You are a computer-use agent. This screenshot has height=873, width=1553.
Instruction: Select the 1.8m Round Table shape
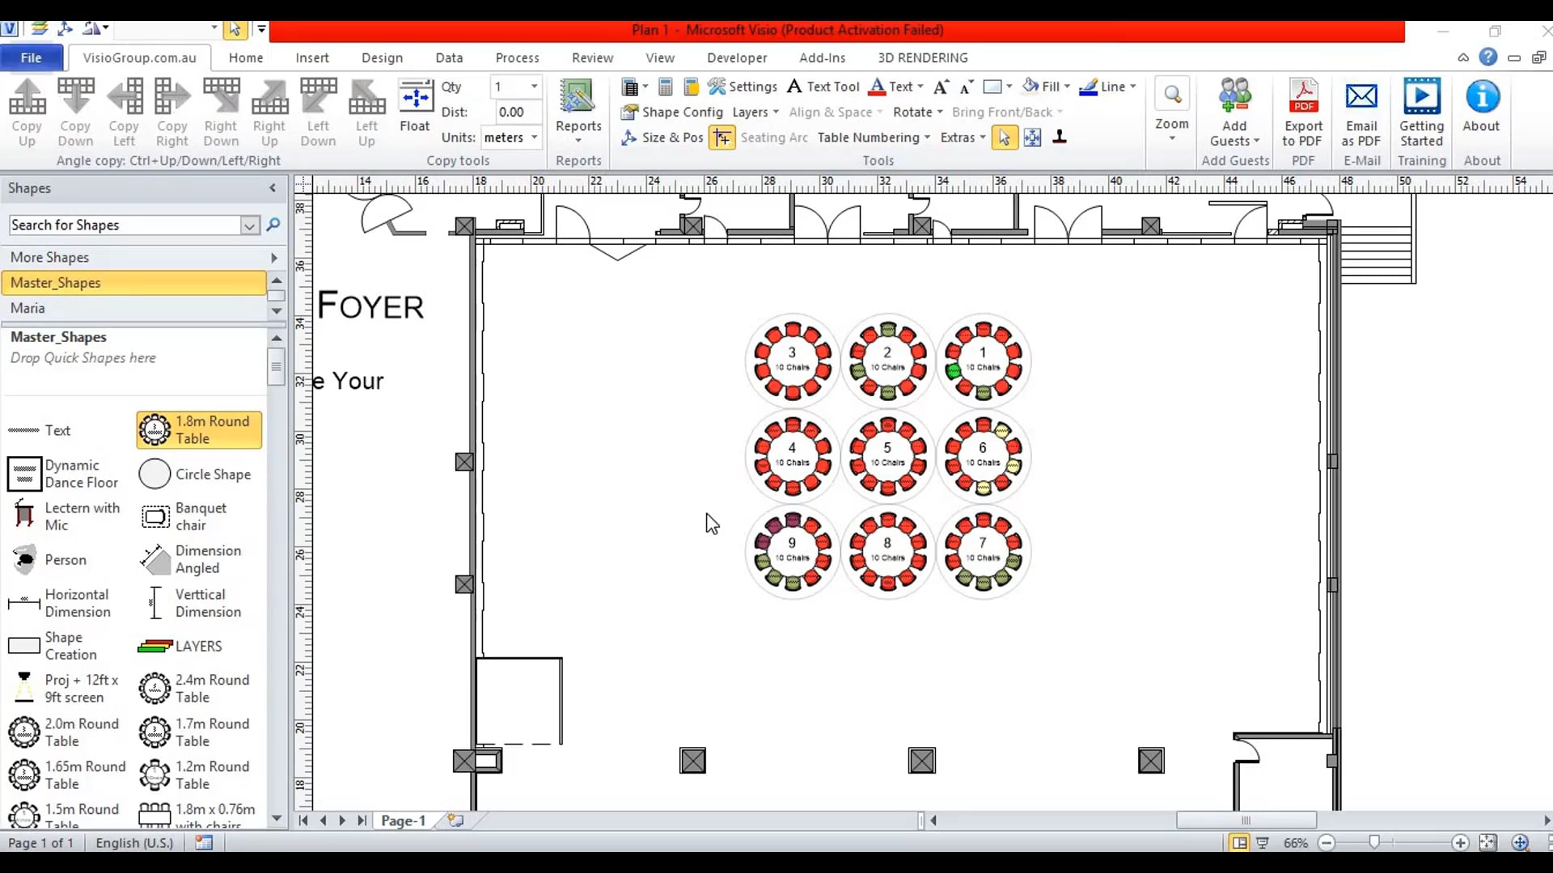click(x=197, y=429)
